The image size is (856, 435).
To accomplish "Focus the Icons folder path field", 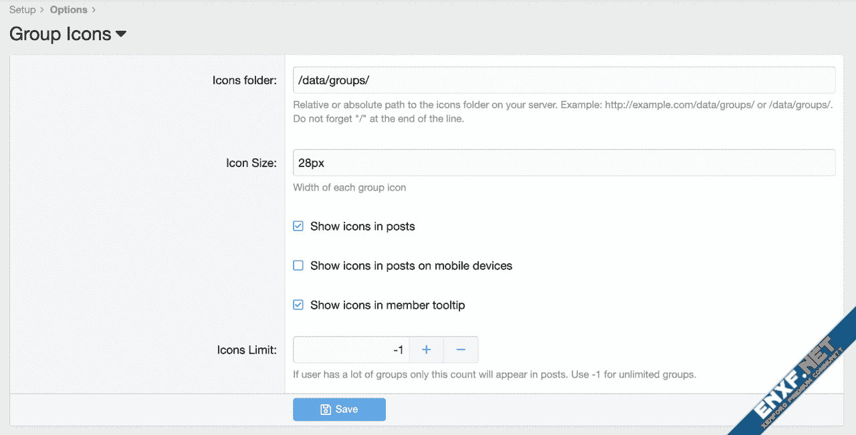I will point(564,80).
